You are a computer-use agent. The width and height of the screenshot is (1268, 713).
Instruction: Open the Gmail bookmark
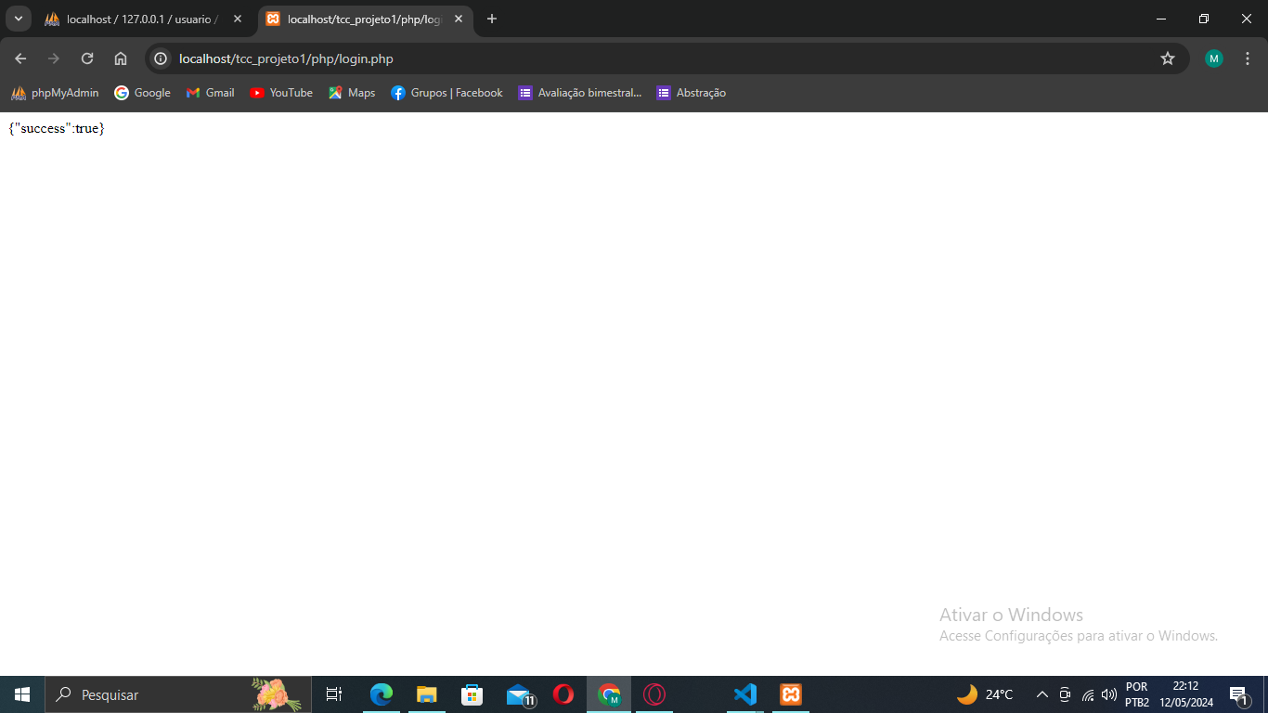(x=210, y=93)
